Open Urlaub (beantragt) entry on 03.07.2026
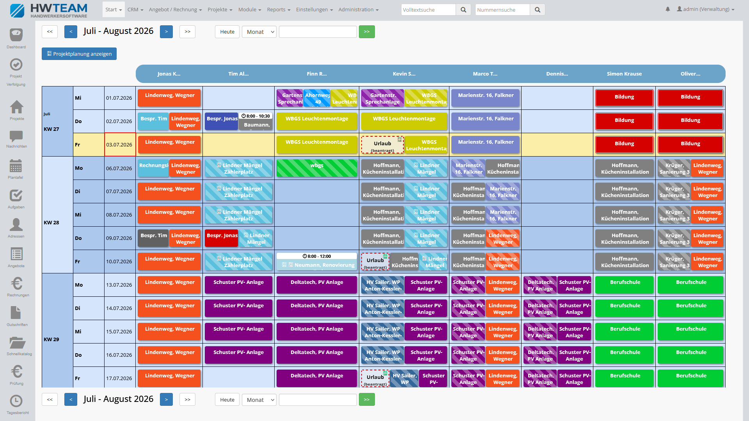Viewport: 749px width, 421px height. (382, 145)
